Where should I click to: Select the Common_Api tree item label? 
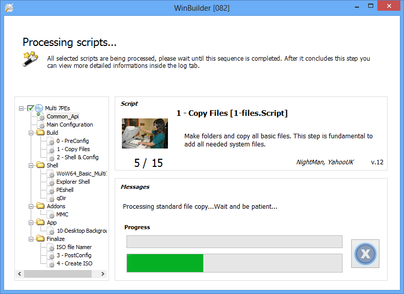[62, 116]
